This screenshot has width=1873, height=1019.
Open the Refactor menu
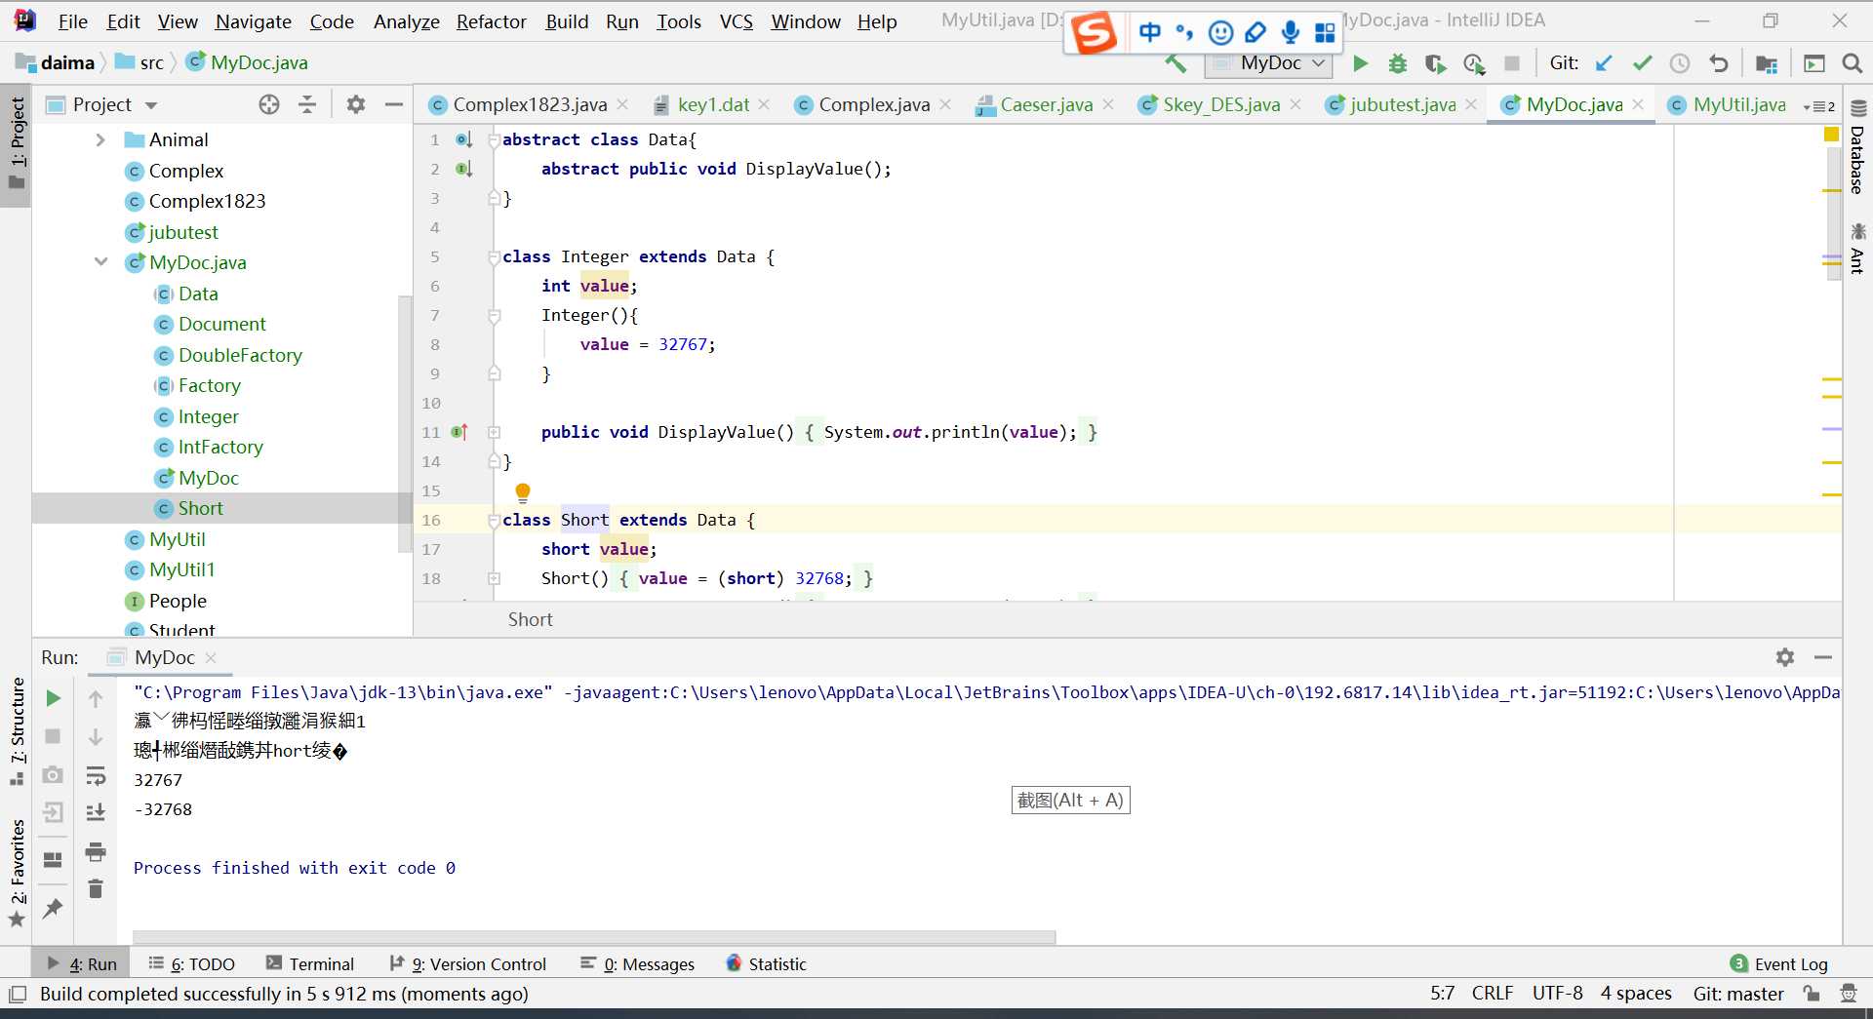(x=491, y=21)
